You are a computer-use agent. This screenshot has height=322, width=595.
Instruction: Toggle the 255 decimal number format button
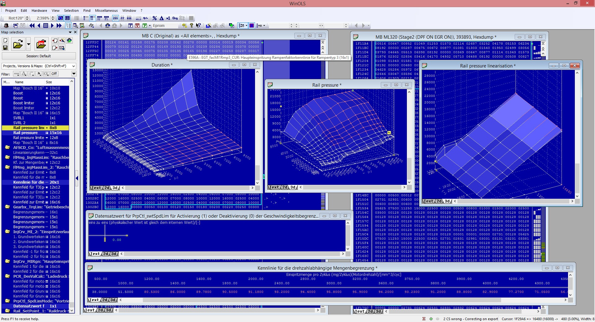(115, 18)
